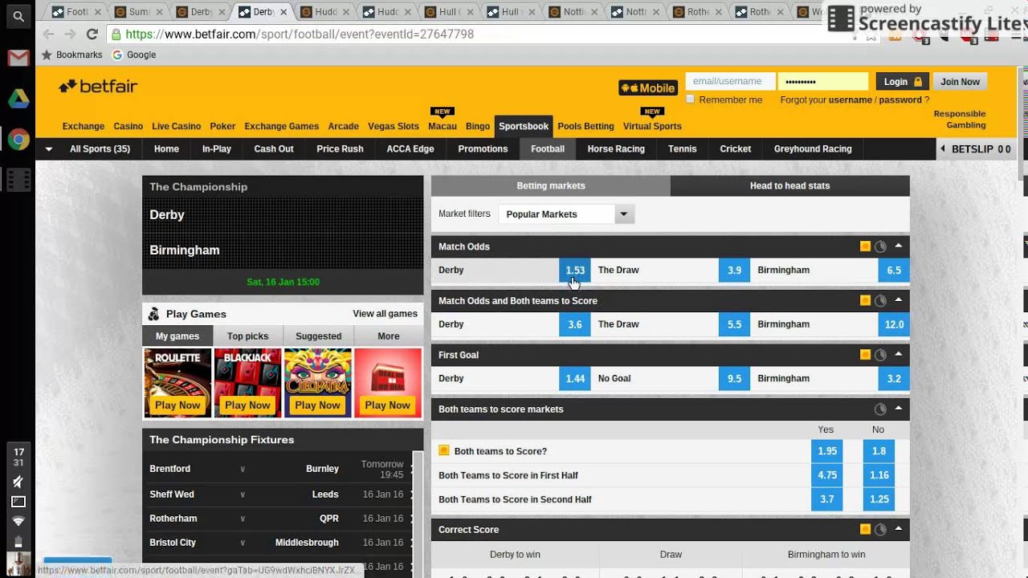
Task: Click Play Now under Cleopatra
Action: [x=317, y=405]
